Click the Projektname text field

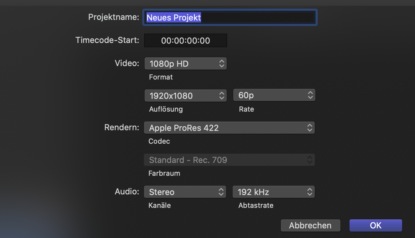coord(230,17)
